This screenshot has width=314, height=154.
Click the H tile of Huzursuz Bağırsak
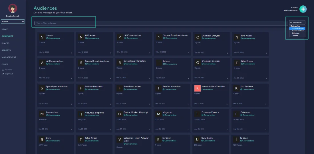click(x=81, y=114)
